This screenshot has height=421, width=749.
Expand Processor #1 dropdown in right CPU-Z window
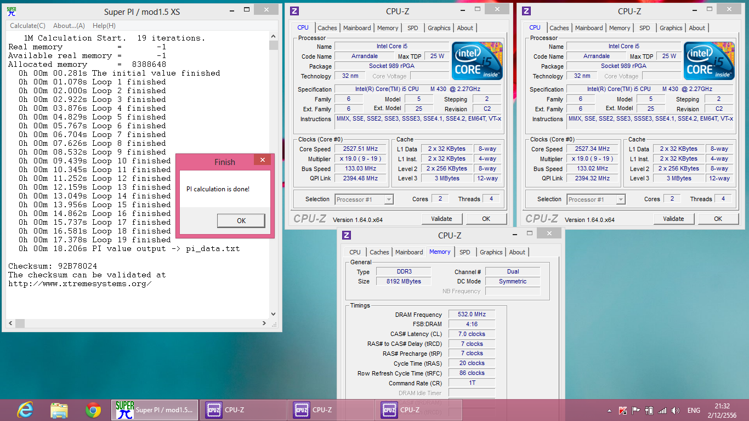point(621,200)
